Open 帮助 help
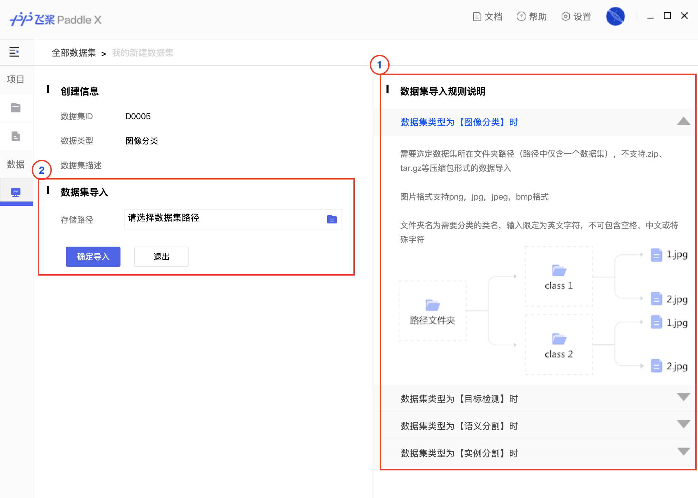 click(532, 16)
